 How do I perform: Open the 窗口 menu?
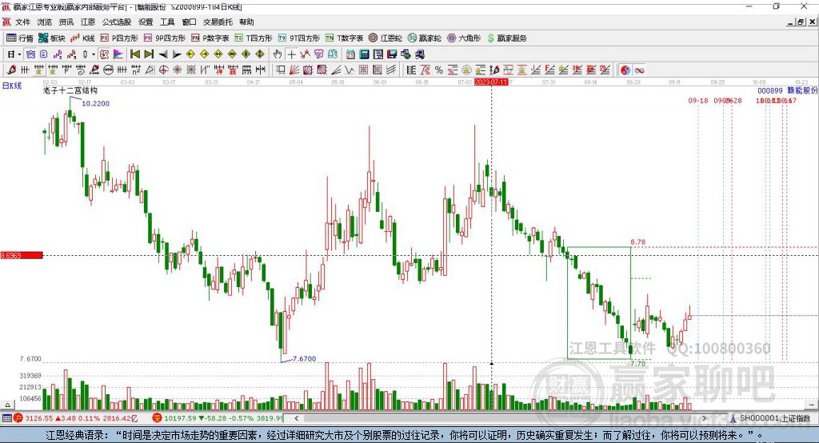(189, 22)
